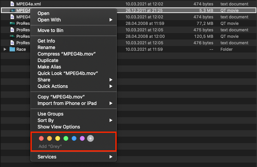Choose Duplicate from the context menu
This screenshot has height=167, width=257.
pos(74,60)
